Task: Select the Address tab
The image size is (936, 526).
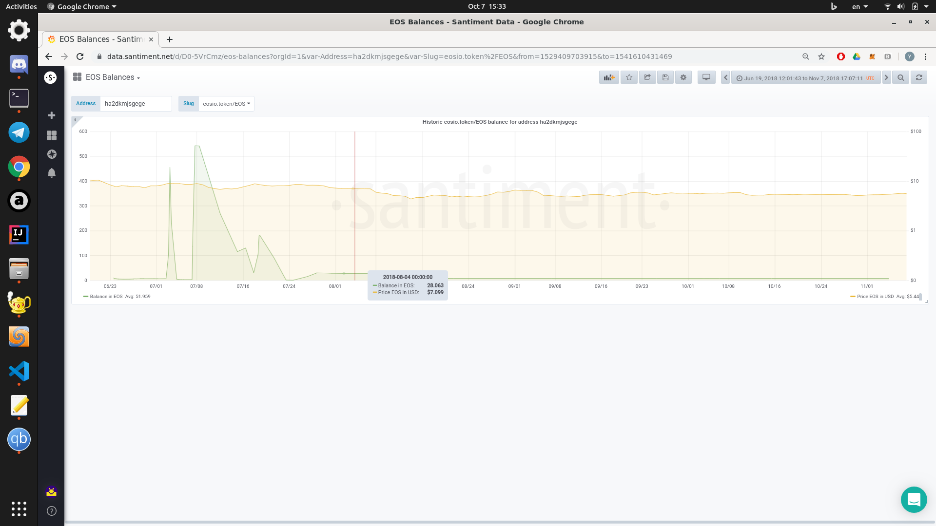Action: click(x=85, y=103)
